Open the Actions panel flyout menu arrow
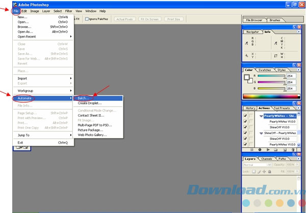The image size is (306, 213). 298,108
